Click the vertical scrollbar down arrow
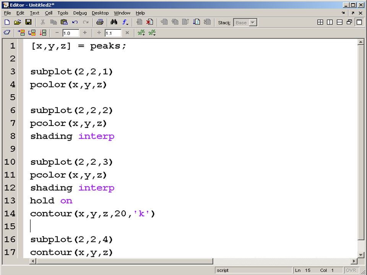 click(361, 255)
